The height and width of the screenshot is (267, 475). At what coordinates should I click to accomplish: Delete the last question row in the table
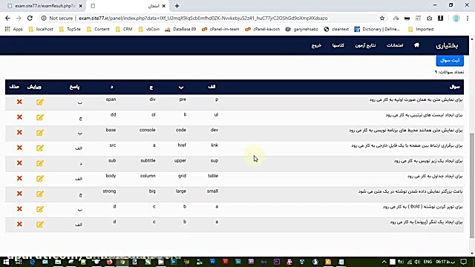tap(19, 224)
